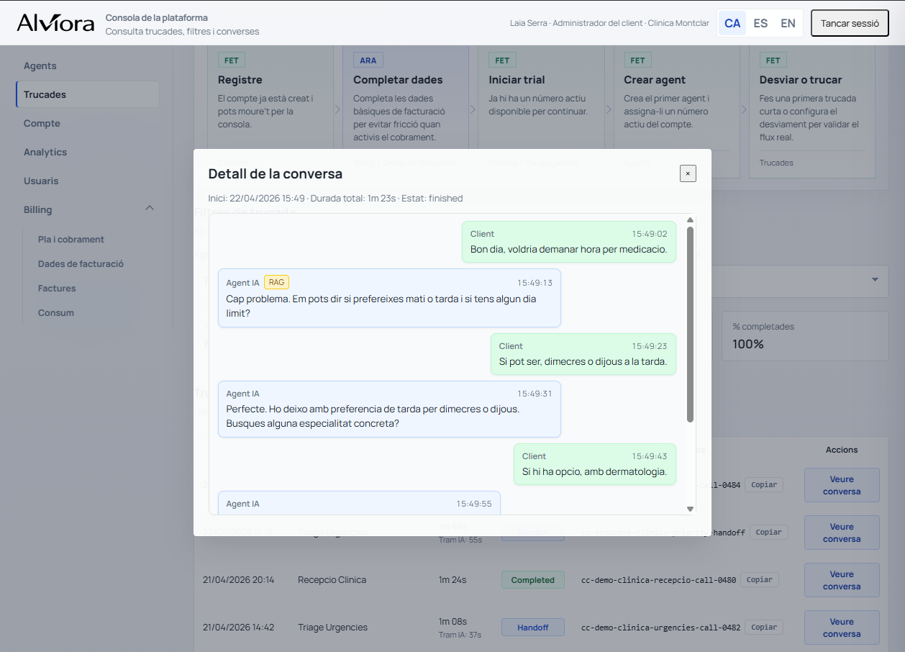
Task: Close the Detall de la conversa dialog
Action: click(688, 173)
